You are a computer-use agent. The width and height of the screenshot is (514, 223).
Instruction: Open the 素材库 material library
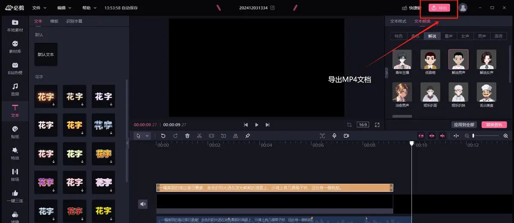[15, 47]
